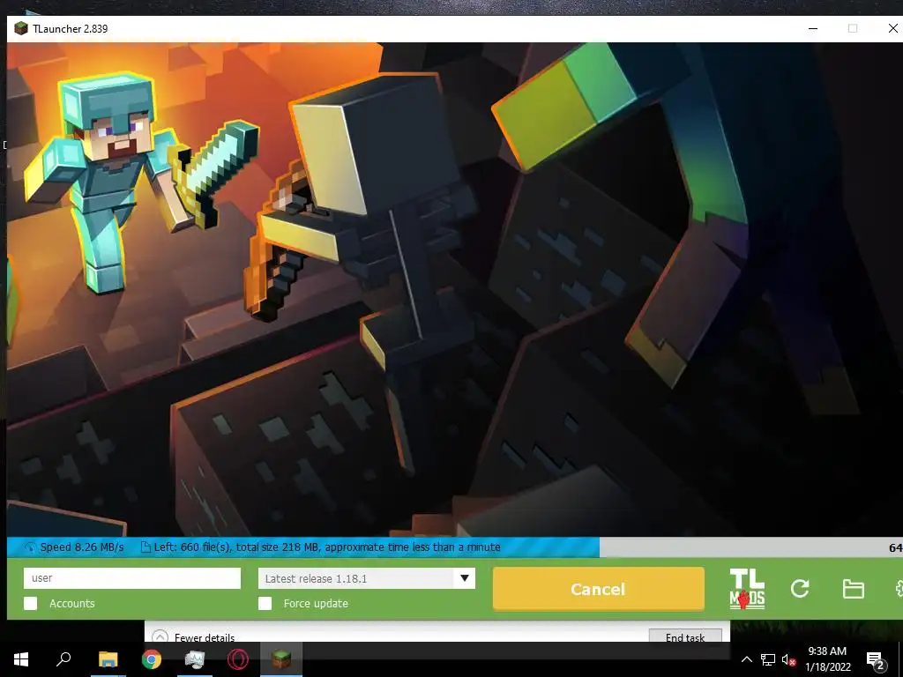The height and width of the screenshot is (677, 903).
Task: Open the network status tray icon
Action: (x=768, y=659)
